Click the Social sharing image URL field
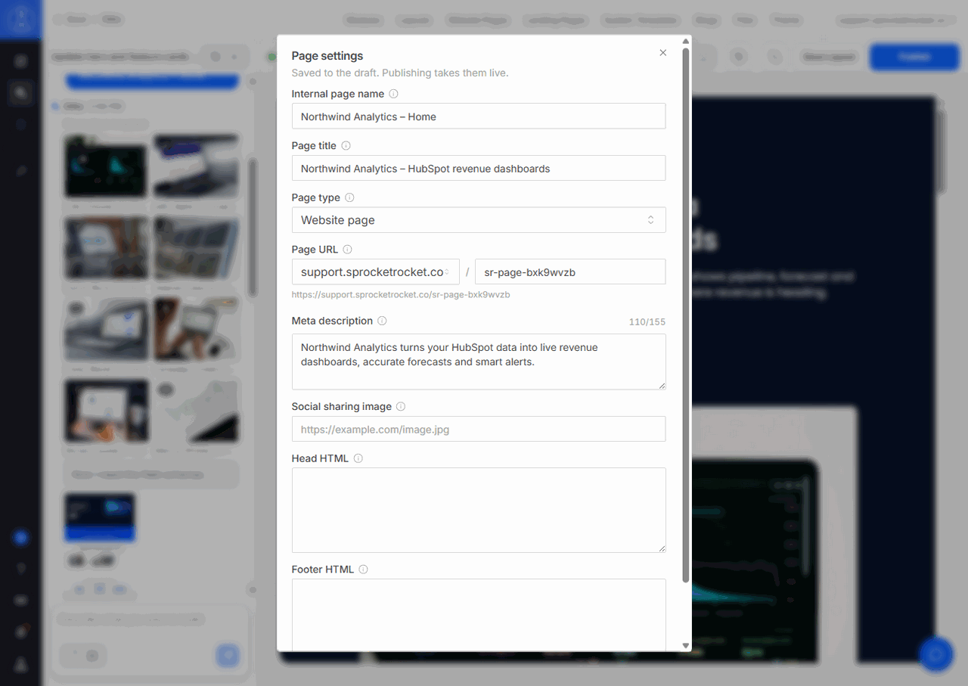Screen dimensions: 968x686 point(479,429)
